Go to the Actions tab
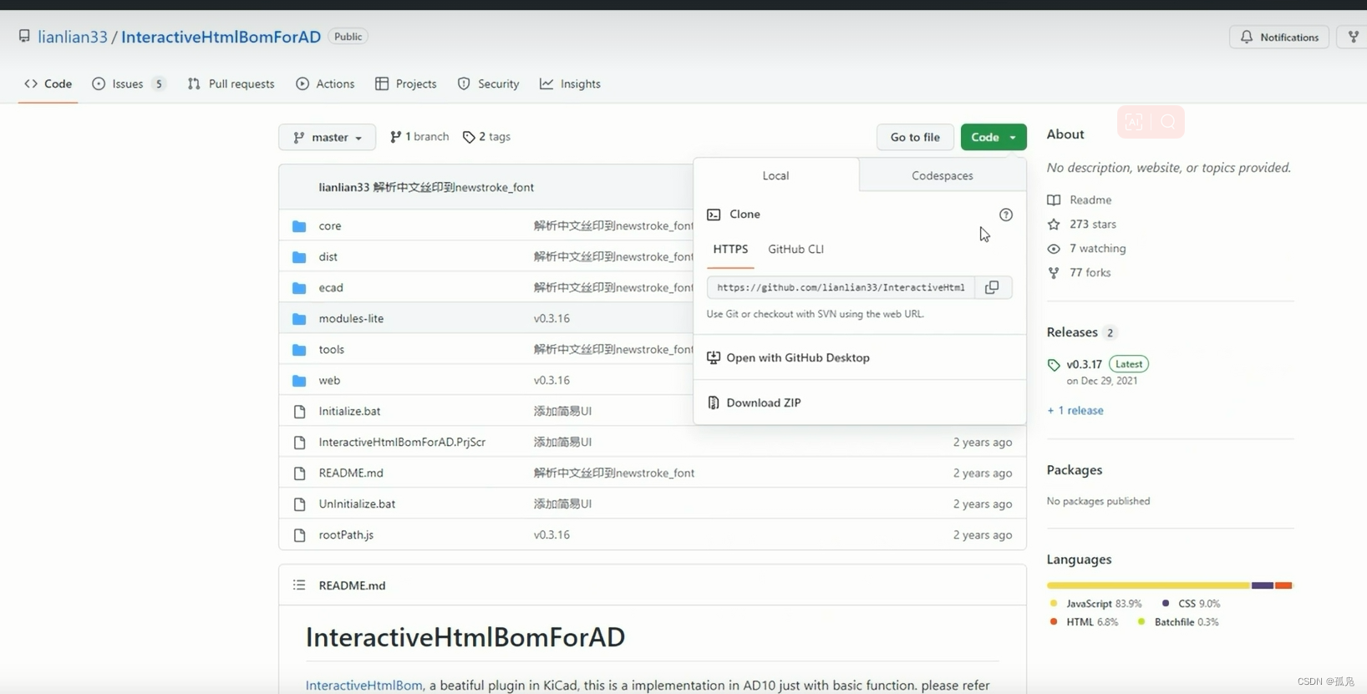 pyautogui.click(x=326, y=84)
